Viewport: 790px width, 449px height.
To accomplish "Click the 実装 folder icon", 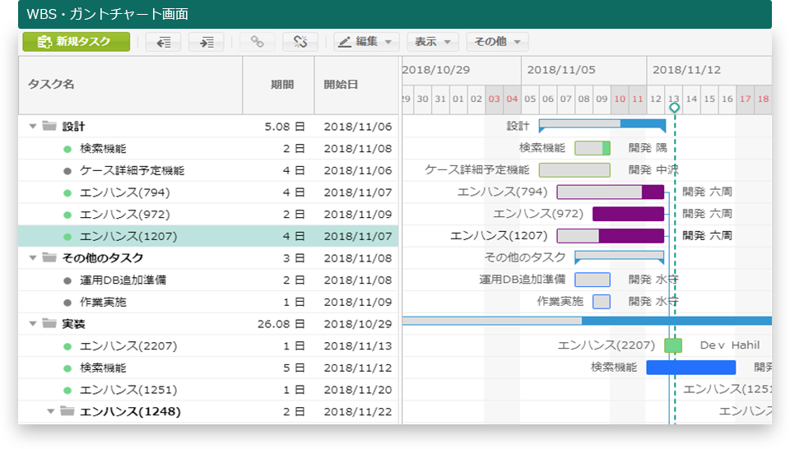I will (49, 323).
